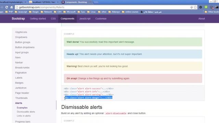
Task: Jump to Thumbnails in the sidebar
Action: (21, 98)
